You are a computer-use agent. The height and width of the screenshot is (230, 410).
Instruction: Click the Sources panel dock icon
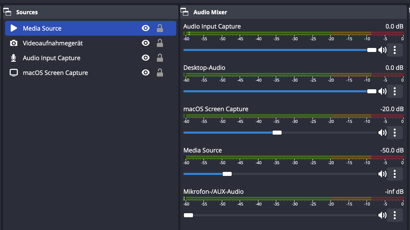(7, 12)
